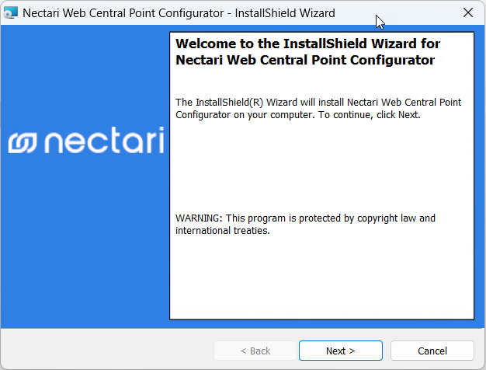The image size is (486, 370).
Task: Click the bold "Nectari Web Central Point Configurator" heading line
Action: 304,60
